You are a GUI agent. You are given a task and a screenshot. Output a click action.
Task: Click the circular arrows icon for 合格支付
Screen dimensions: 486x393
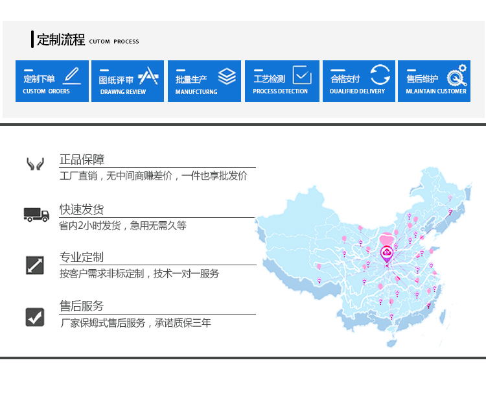380,75
